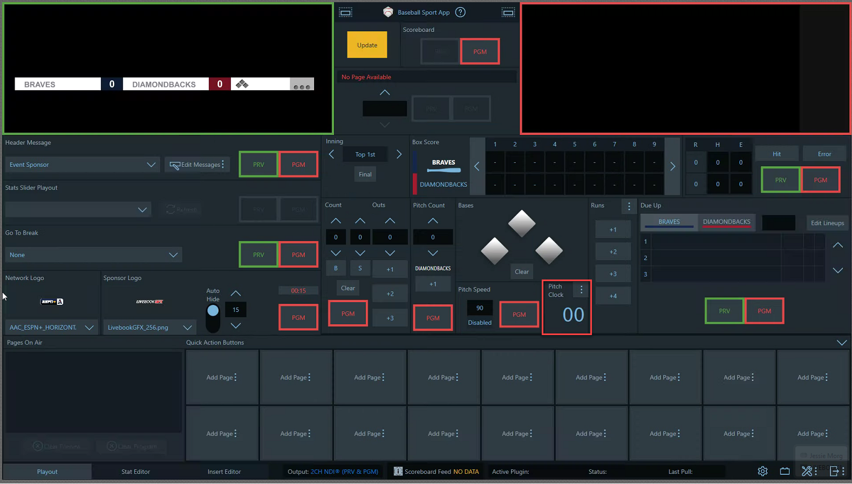Image resolution: width=852 pixels, height=484 pixels.
Task: Open help for Baseball Sport App
Action: pyautogui.click(x=460, y=12)
